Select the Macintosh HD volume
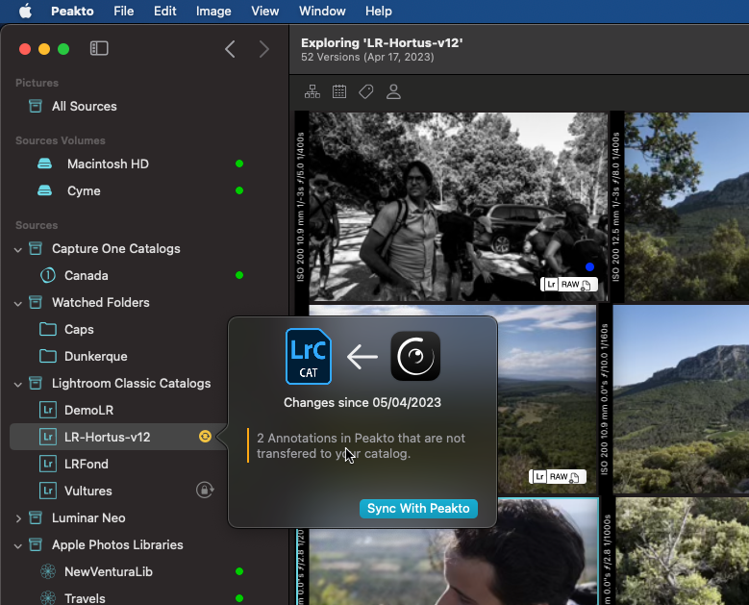The image size is (749, 605). 108,164
